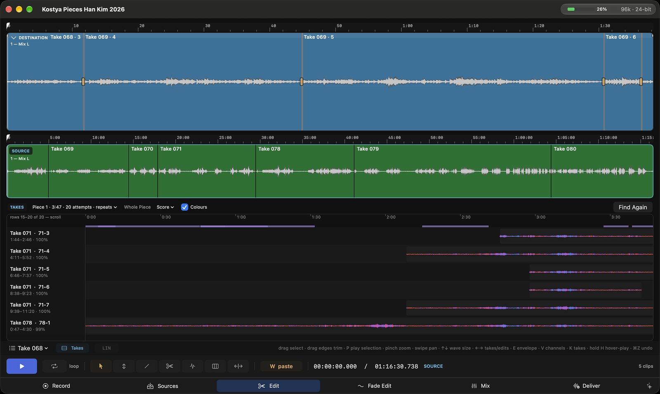
Task: Click the Find Again button
Action: (633, 207)
